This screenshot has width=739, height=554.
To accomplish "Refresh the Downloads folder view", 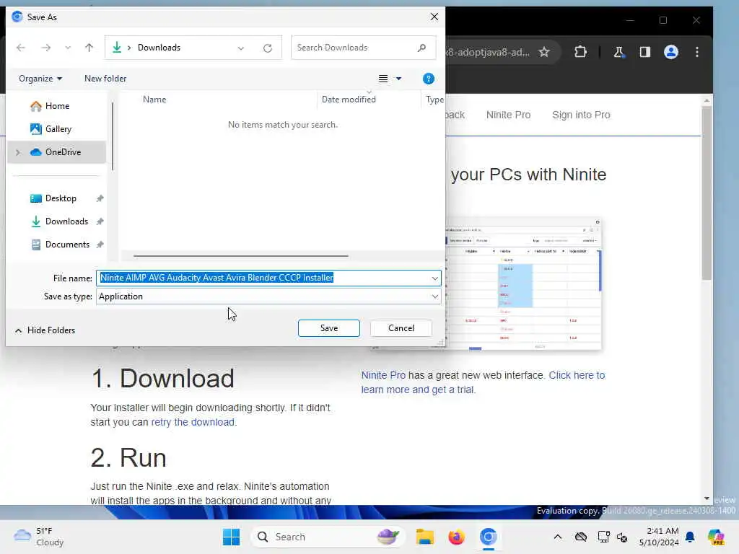I will coord(268,48).
